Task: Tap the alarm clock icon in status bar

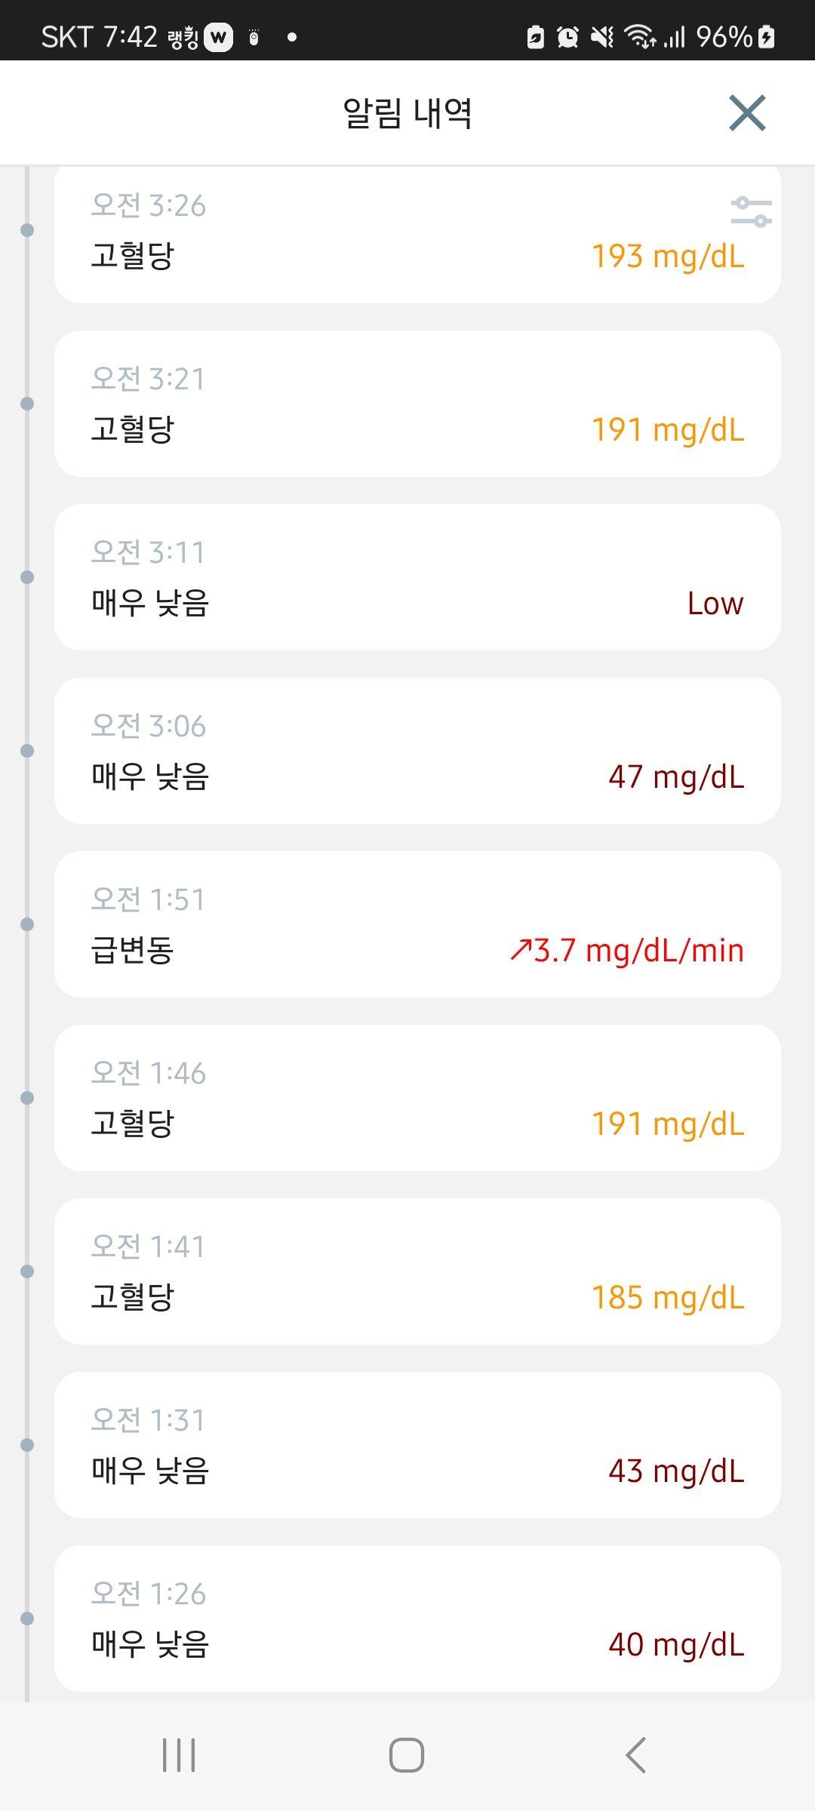Action: [x=567, y=36]
